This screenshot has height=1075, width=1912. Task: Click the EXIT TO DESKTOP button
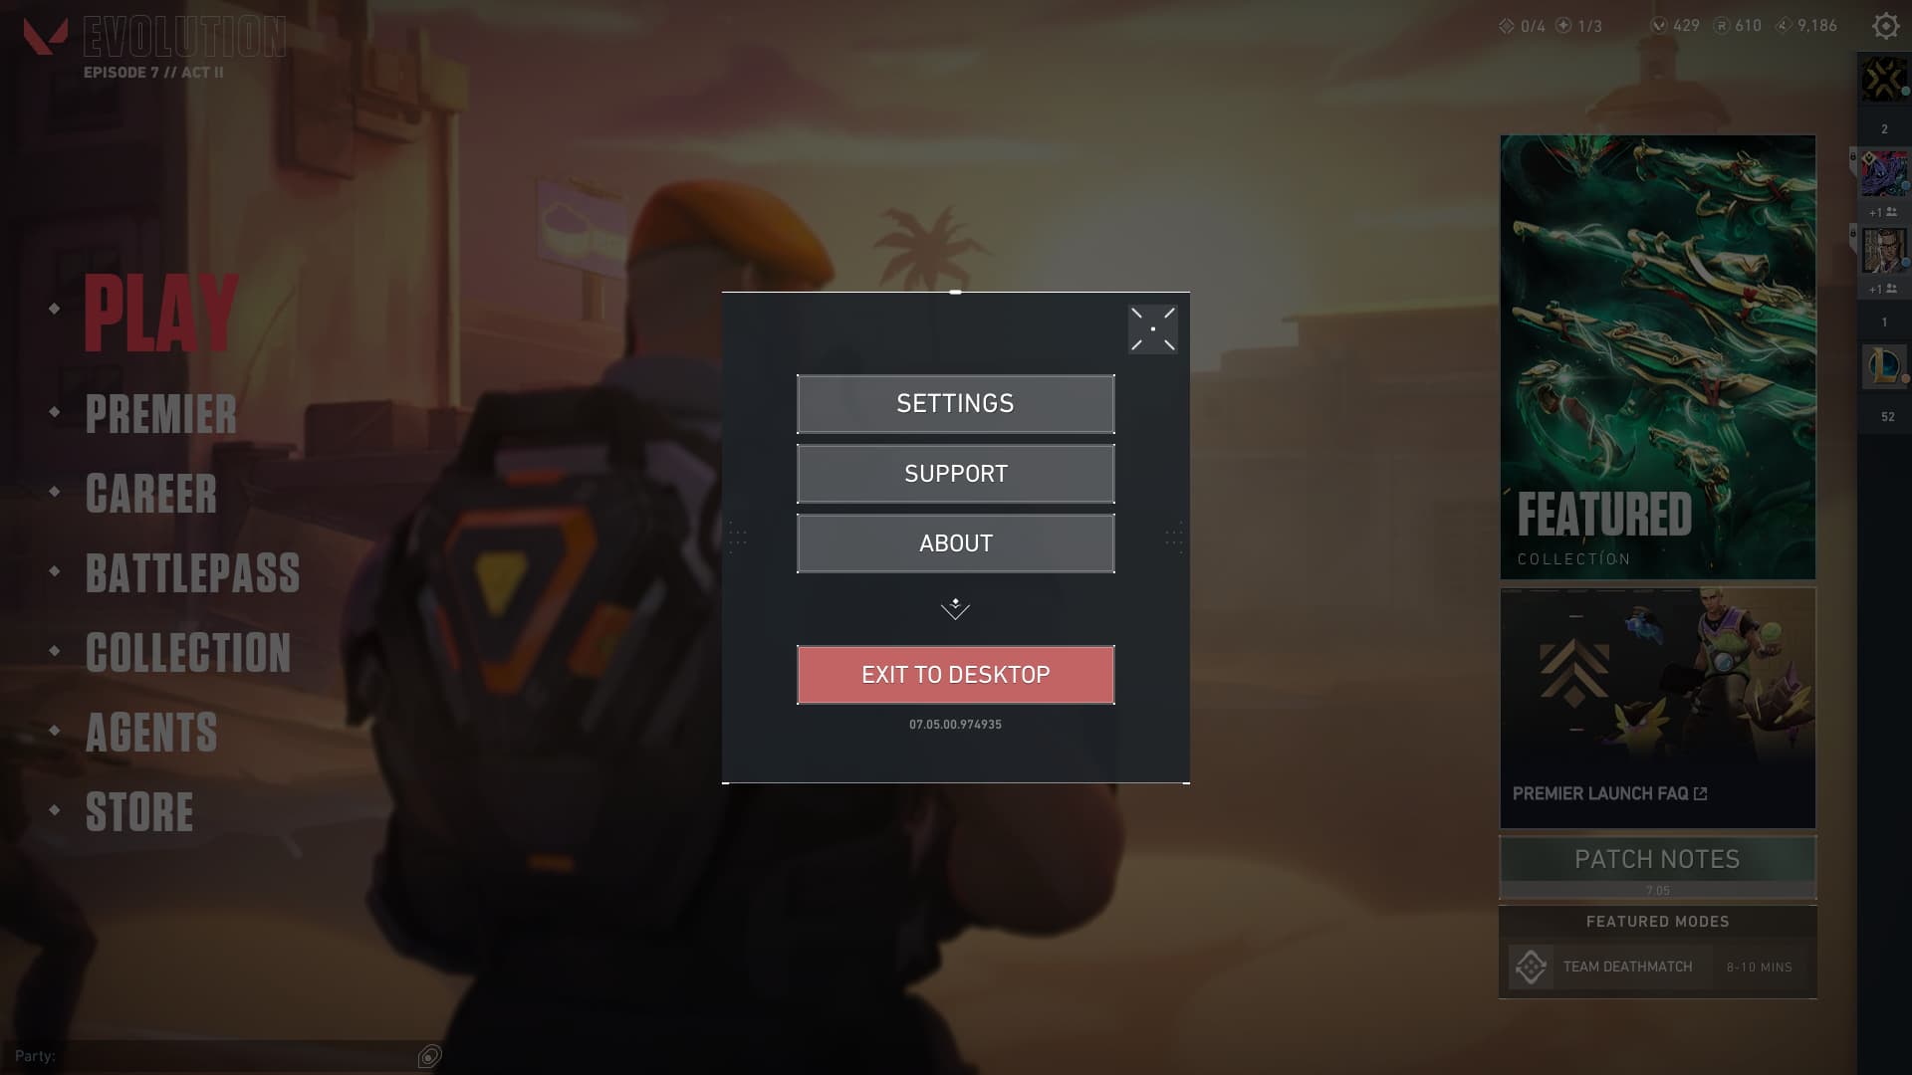[956, 675]
